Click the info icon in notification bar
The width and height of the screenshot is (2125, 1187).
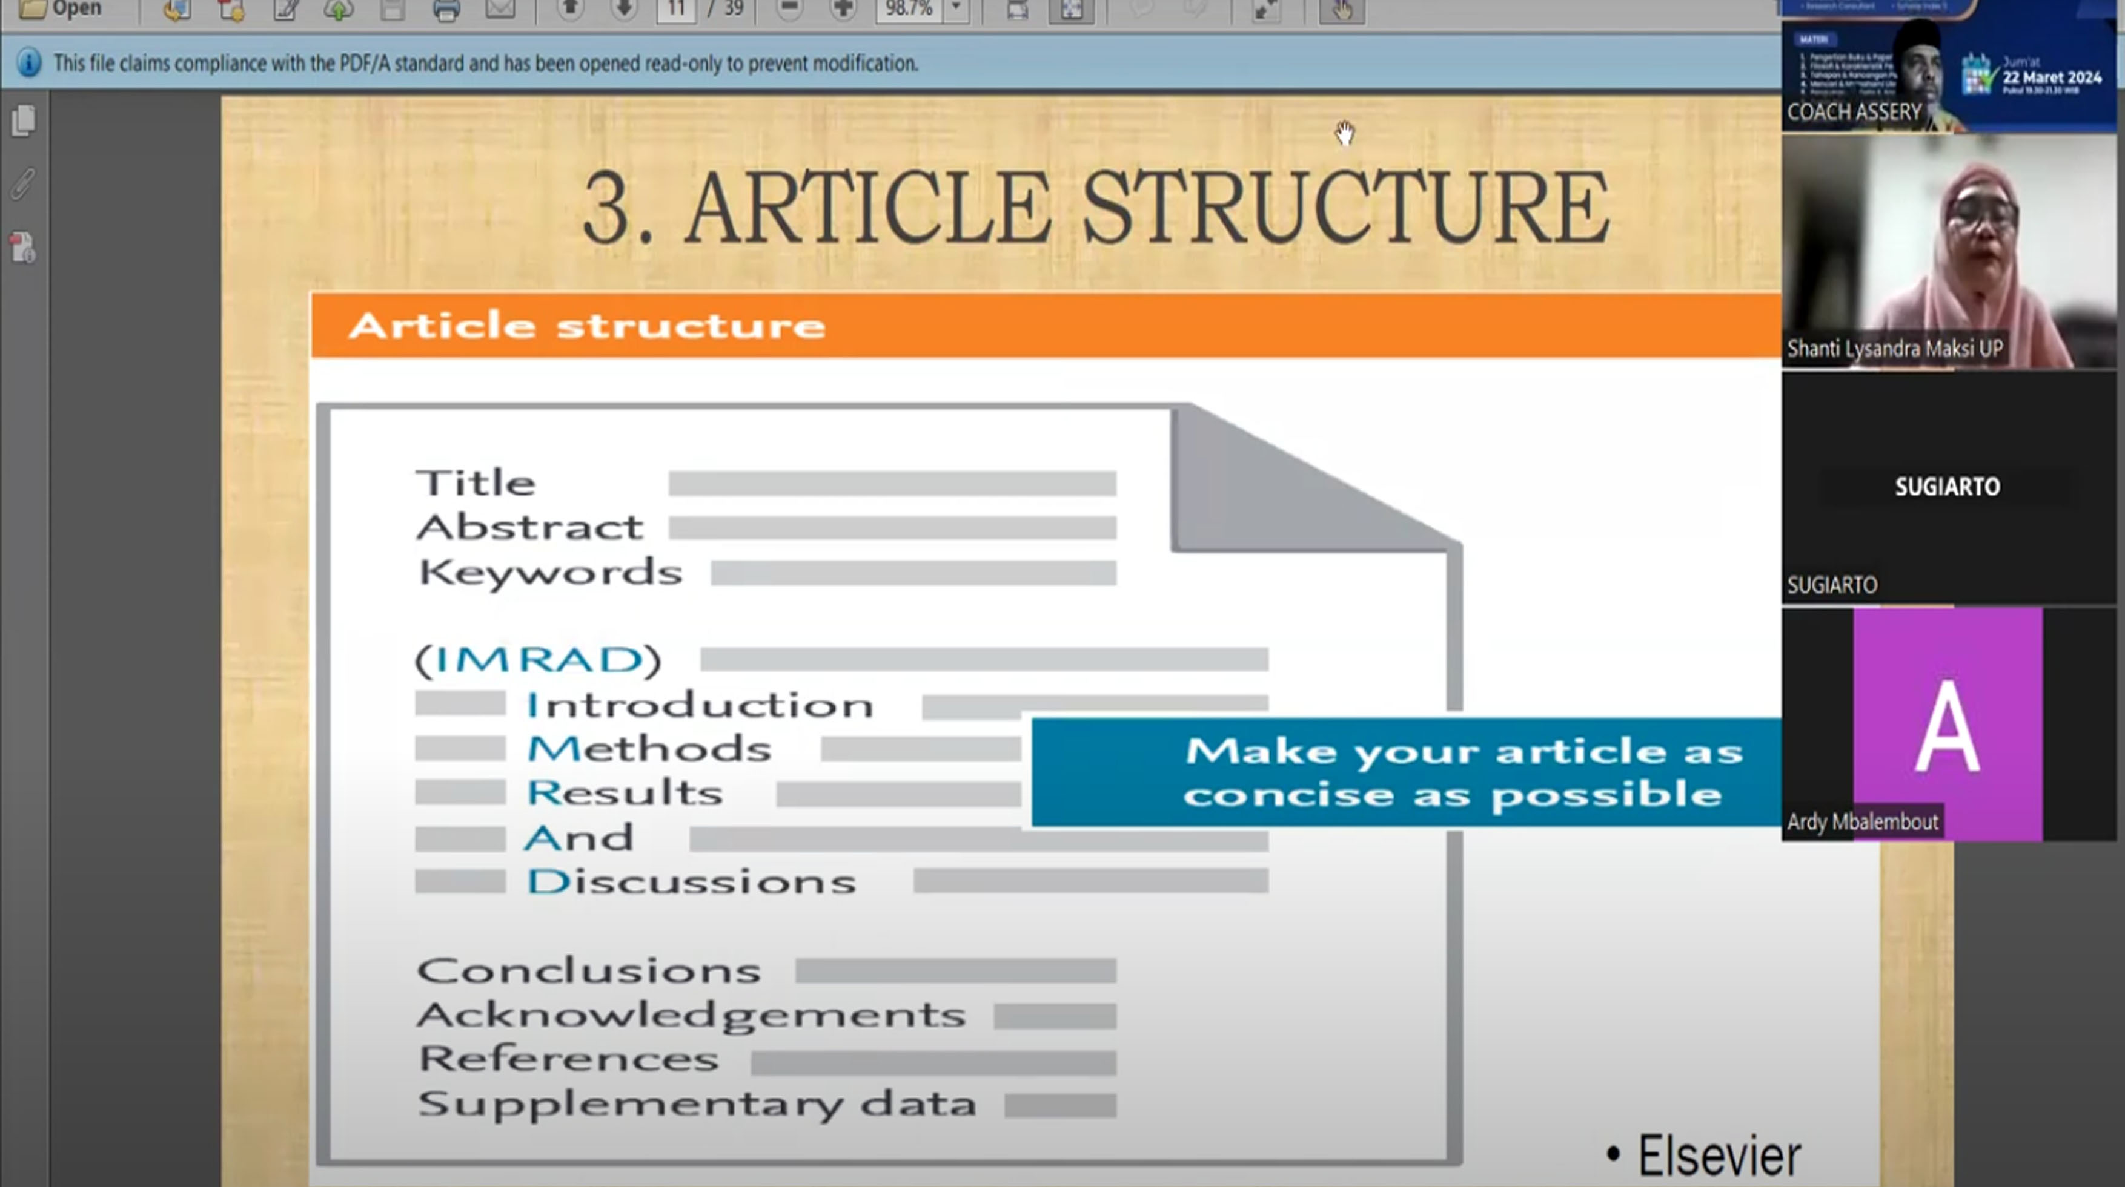point(29,64)
